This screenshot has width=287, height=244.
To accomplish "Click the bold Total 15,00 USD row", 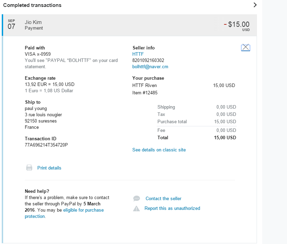I will (x=197, y=137).
